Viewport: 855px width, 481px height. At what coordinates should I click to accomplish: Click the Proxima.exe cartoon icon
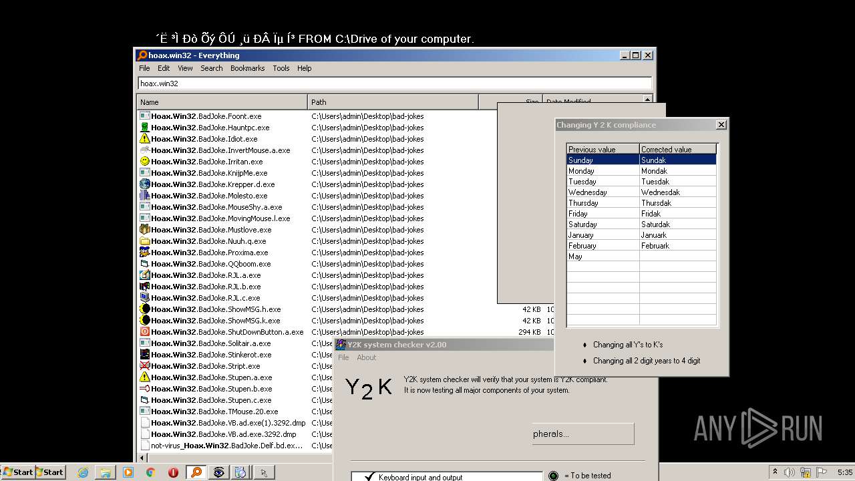click(144, 252)
